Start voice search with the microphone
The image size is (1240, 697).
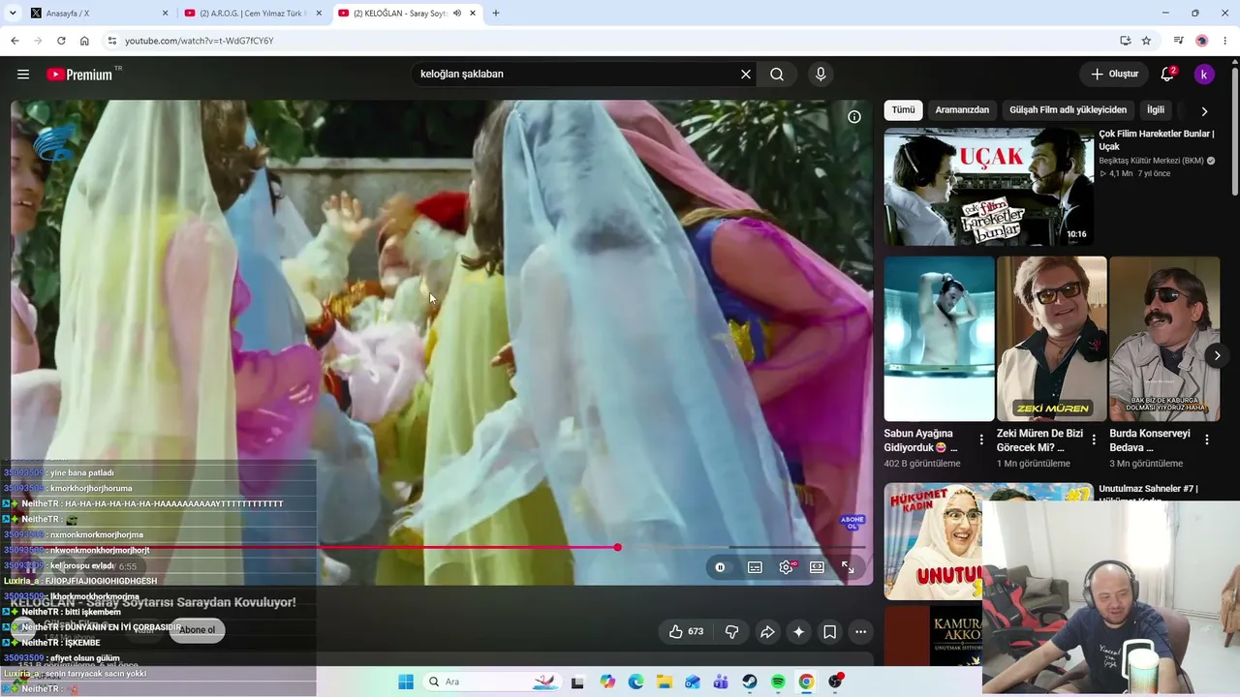click(x=821, y=75)
